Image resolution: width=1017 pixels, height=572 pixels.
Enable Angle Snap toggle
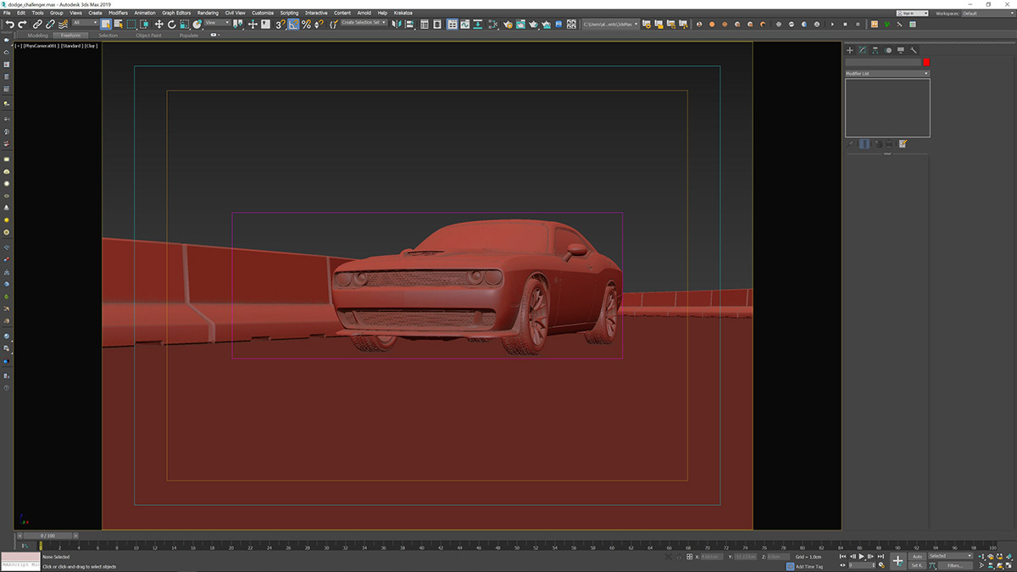294,25
